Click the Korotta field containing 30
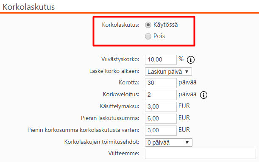This screenshot has width=259, height=162. (x=161, y=83)
